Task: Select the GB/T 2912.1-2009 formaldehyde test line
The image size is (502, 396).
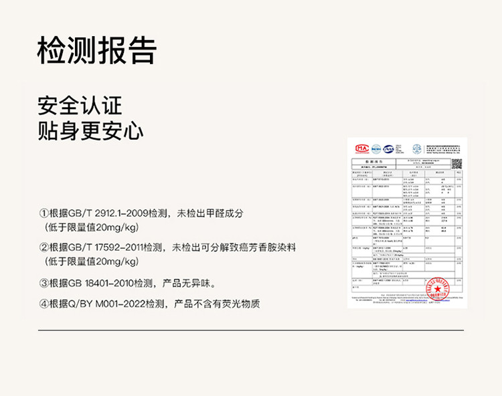Action: [145, 213]
